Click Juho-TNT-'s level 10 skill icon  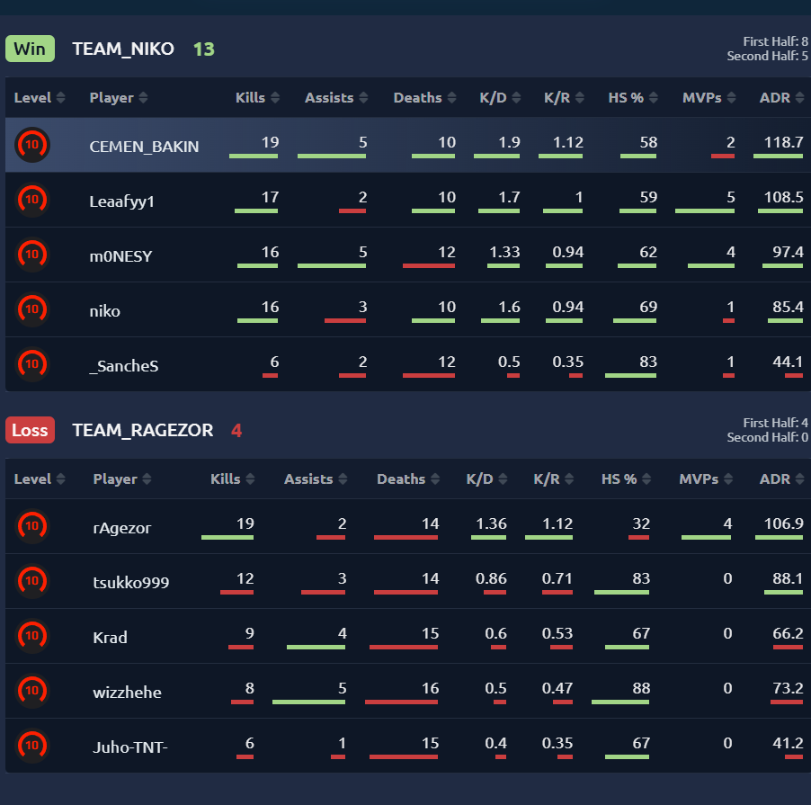(x=32, y=746)
